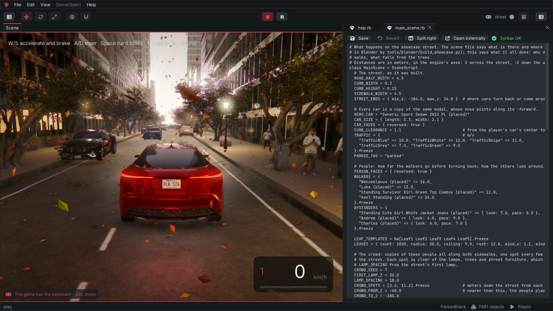Click Split right to split the editor

coord(422,38)
